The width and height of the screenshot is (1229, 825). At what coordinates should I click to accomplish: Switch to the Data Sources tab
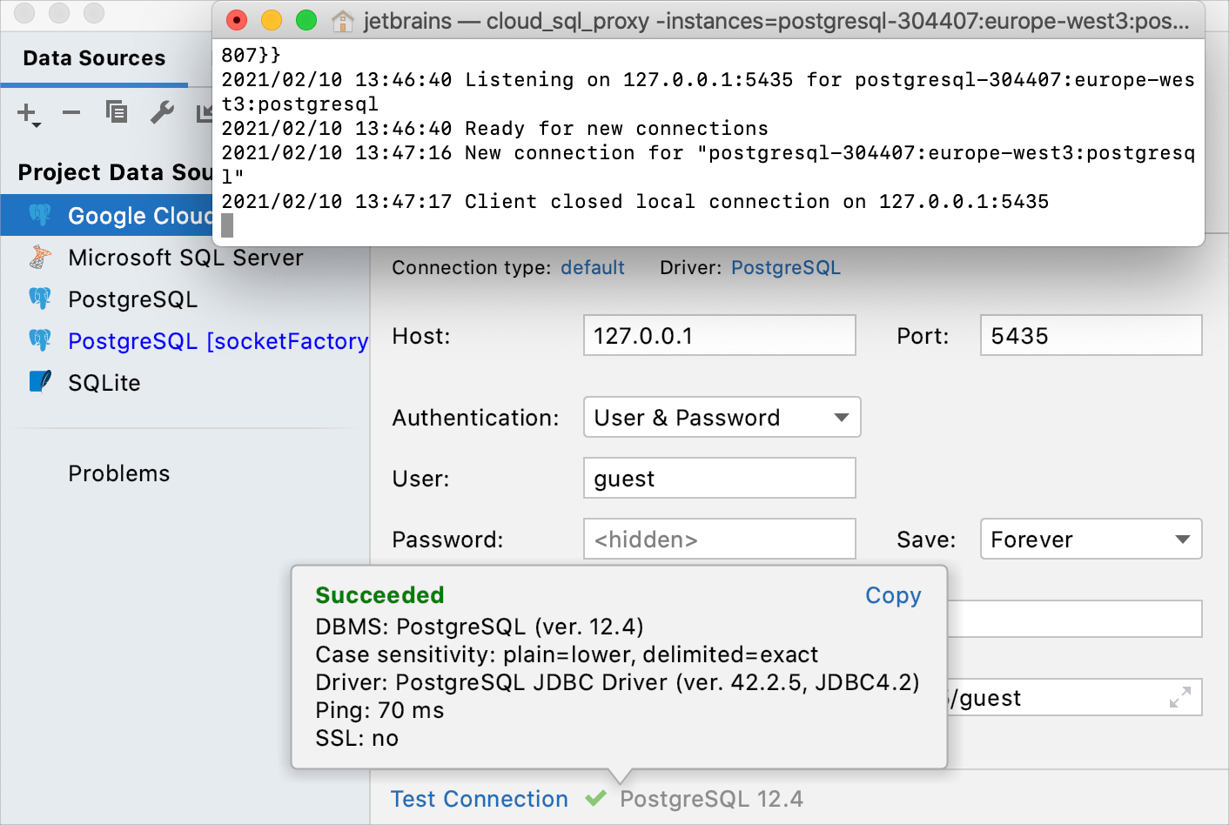coord(94,57)
